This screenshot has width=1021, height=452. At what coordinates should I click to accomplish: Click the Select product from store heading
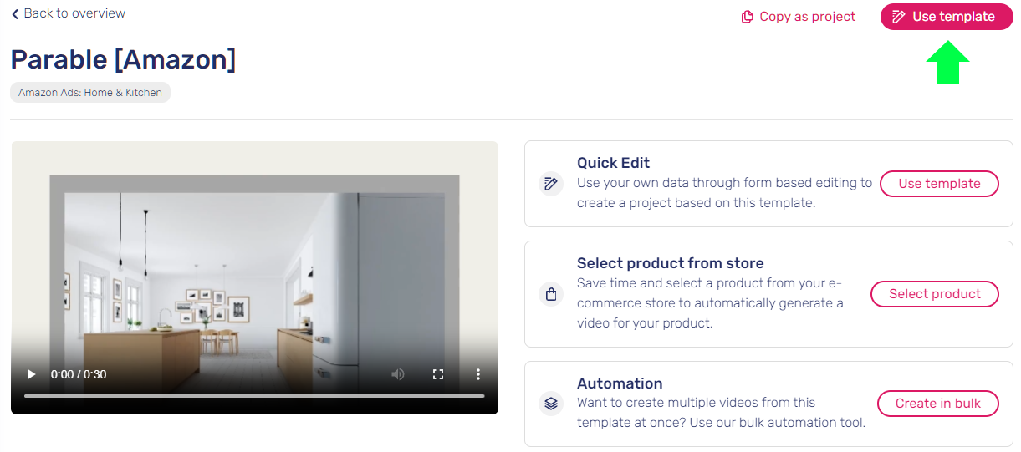671,263
